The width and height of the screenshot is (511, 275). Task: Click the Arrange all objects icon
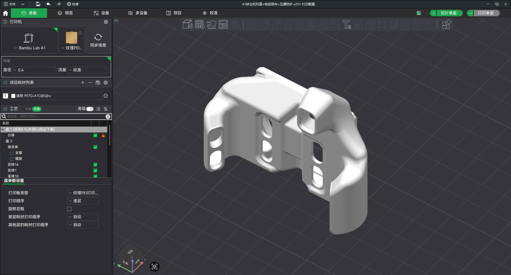pyautogui.click(x=223, y=25)
